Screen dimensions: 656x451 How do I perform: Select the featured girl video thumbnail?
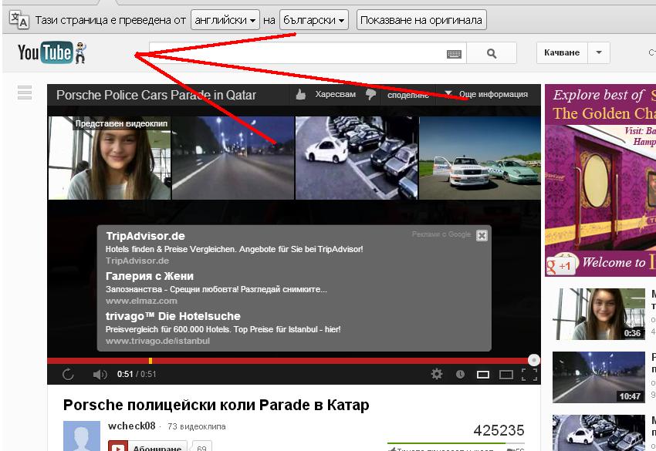coord(110,158)
